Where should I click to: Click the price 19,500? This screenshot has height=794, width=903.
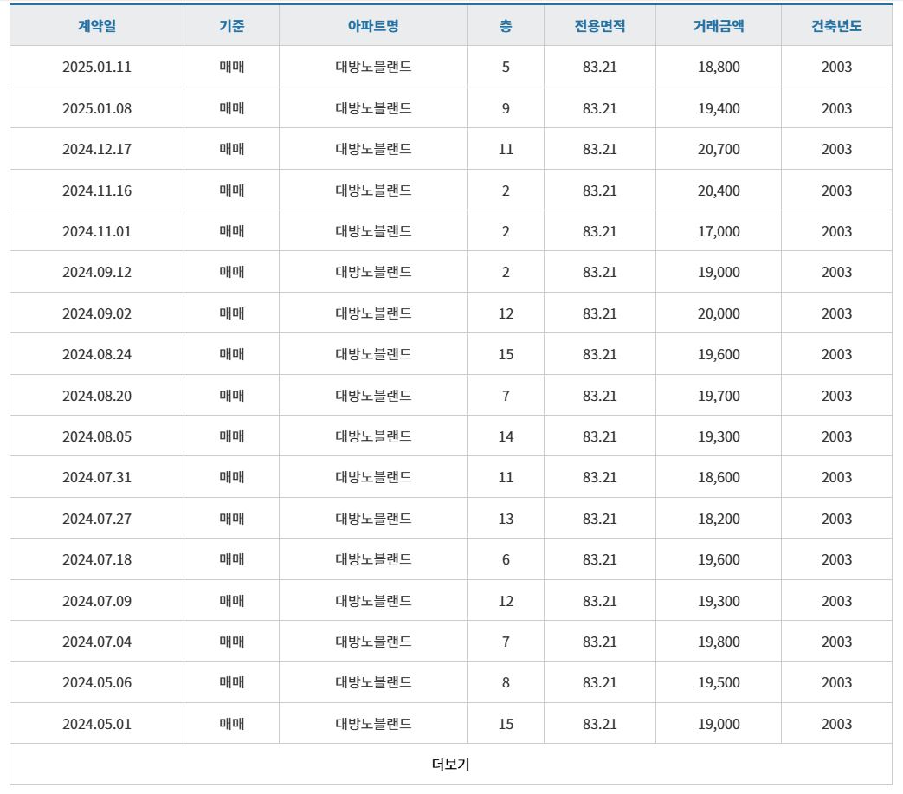719,683
